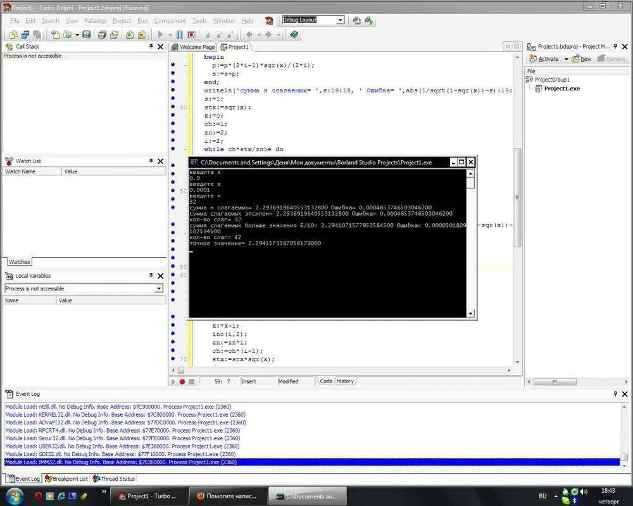Close the Event Log panel
The height and width of the screenshot is (506, 633).
624,393
